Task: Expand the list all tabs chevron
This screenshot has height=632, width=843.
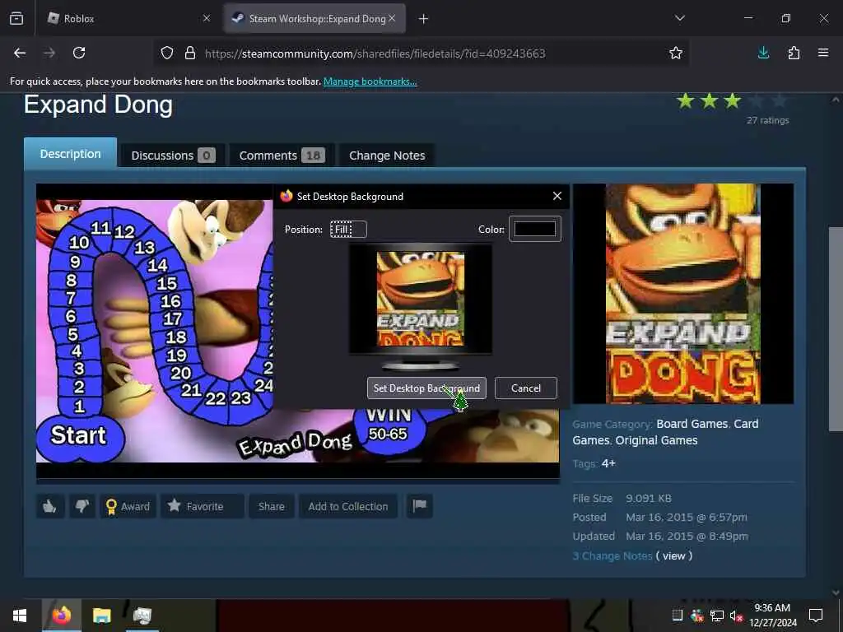Action: point(679,18)
